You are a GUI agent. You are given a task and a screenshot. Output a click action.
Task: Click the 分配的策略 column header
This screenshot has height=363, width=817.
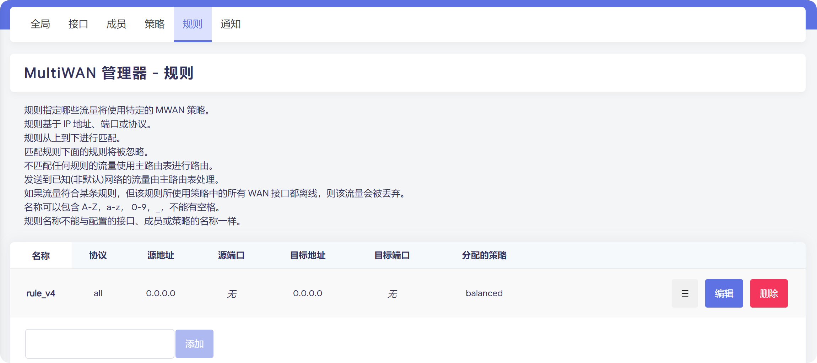484,255
